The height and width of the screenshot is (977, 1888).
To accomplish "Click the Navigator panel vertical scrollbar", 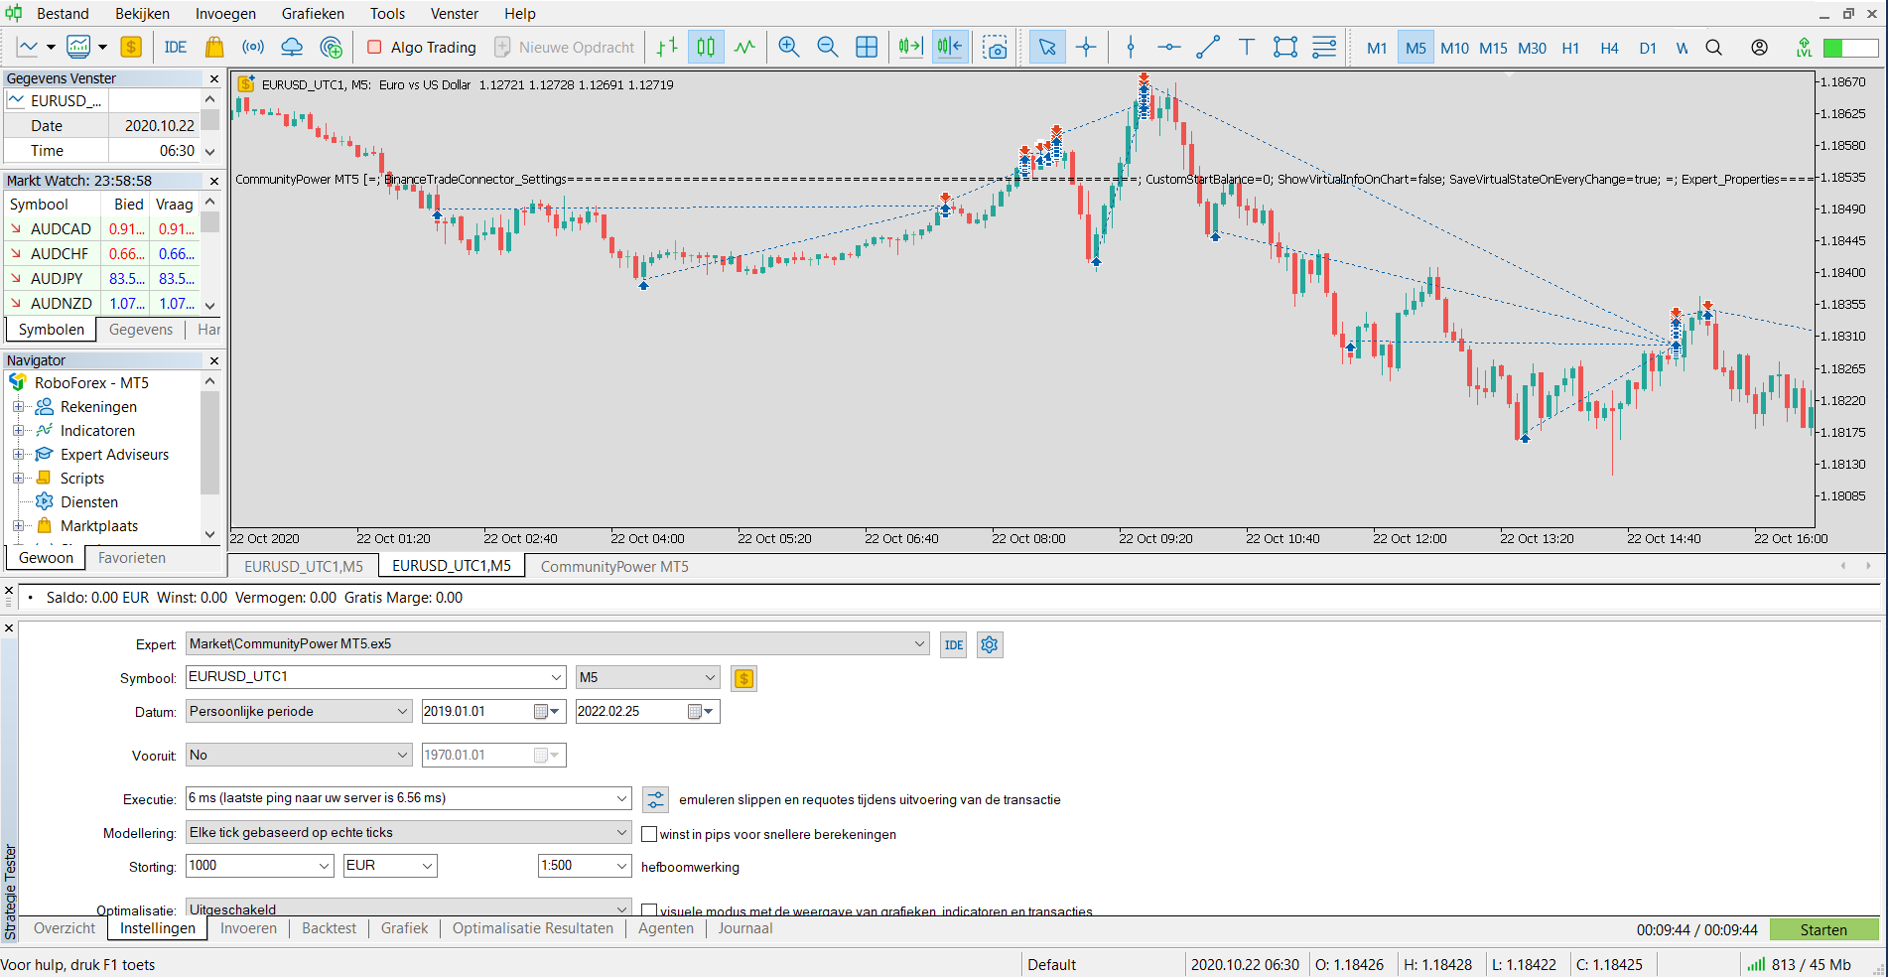I will 209,457.
